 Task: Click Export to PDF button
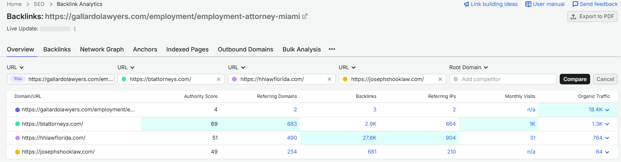point(592,16)
